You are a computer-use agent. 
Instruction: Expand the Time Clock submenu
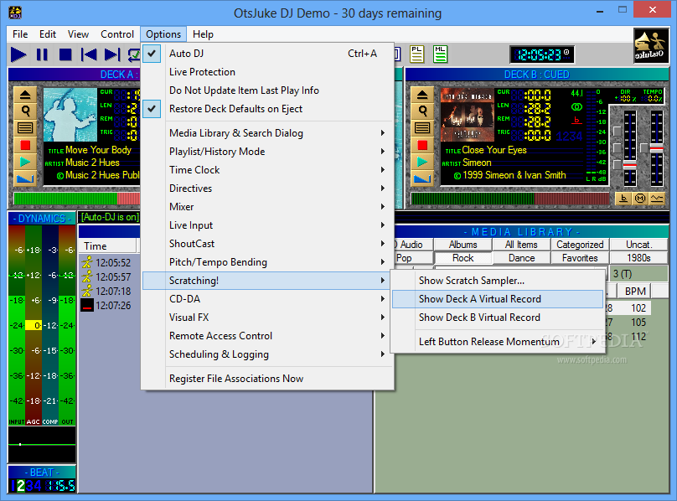[267, 170]
